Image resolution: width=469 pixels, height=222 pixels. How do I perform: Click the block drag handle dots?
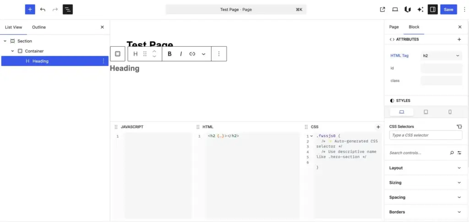pos(145,54)
